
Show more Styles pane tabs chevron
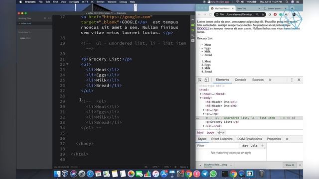287,139
